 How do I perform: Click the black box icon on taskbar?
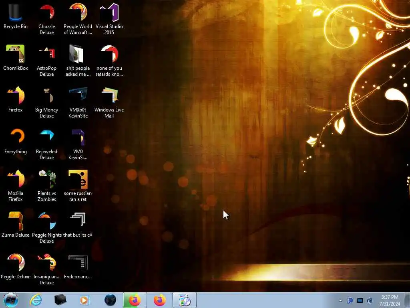point(60,300)
